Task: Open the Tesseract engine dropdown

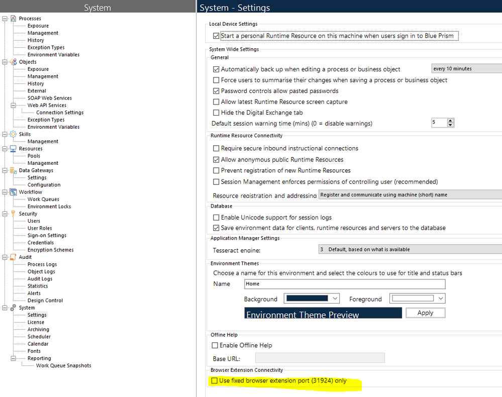Action: pyautogui.click(x=410, y=249)
